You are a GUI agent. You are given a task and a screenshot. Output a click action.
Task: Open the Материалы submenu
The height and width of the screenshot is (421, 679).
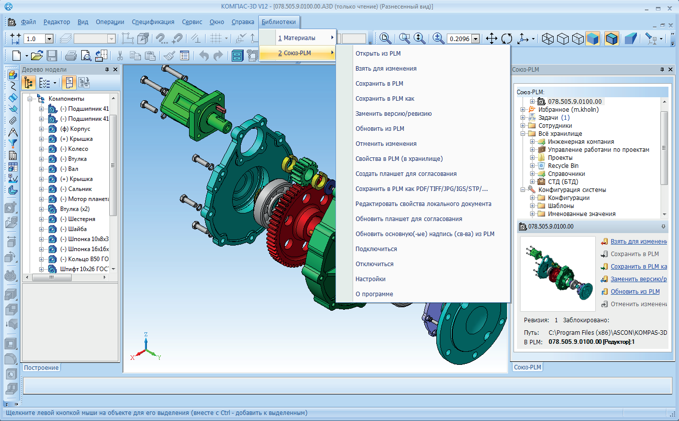click(x=297, y=38)
